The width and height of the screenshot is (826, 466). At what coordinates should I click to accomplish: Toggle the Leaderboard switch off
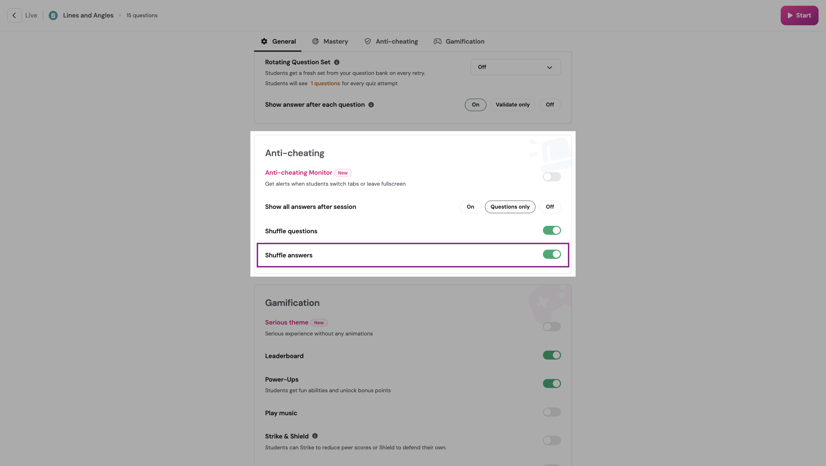pyautogui.click(x=552, y=355)
